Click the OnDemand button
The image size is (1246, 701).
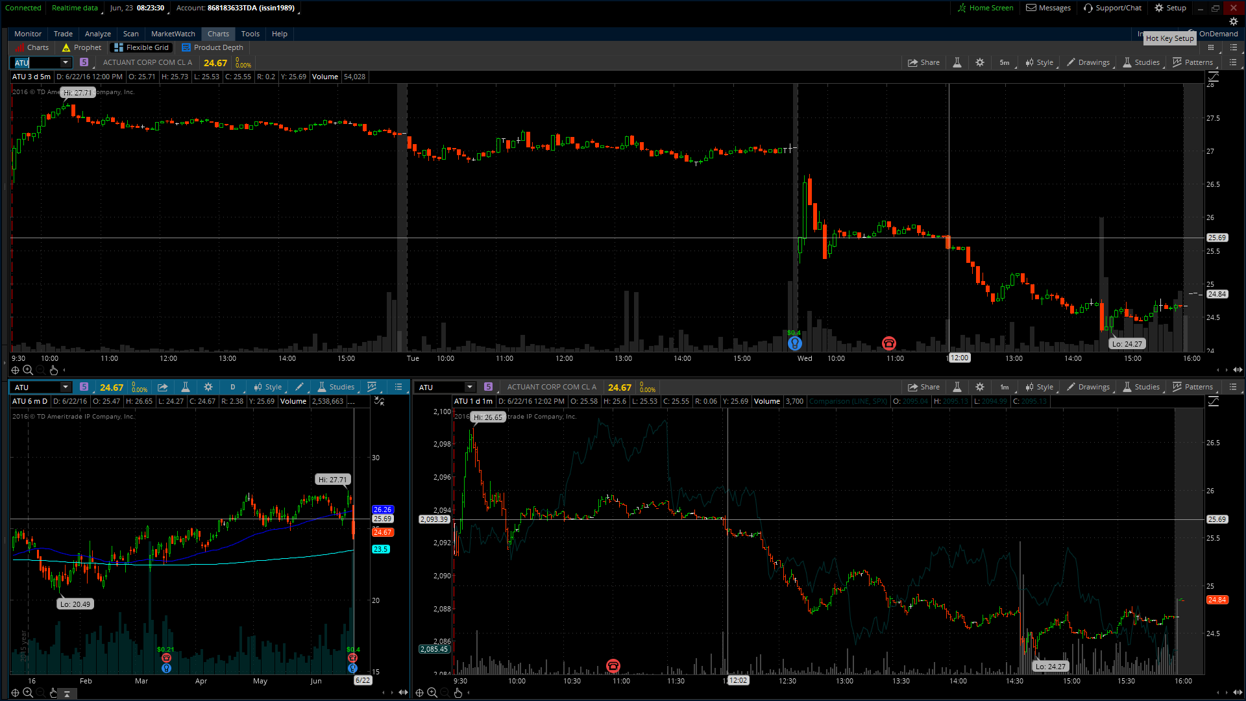1218,34
